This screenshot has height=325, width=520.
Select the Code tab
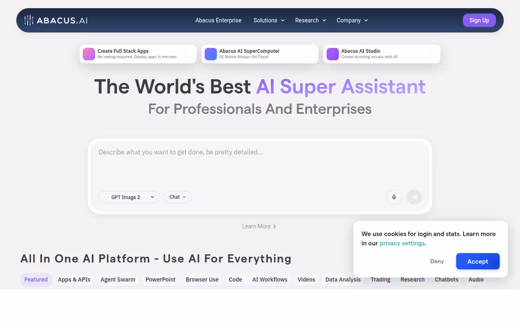[x=235, y=279]
